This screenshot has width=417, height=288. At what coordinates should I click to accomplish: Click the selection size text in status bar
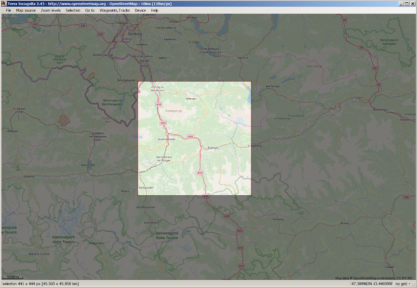pyautogui.click(x=40, y=284)
